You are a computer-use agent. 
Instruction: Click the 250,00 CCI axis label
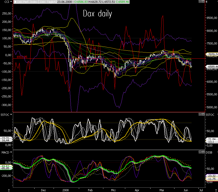point(7,13)
